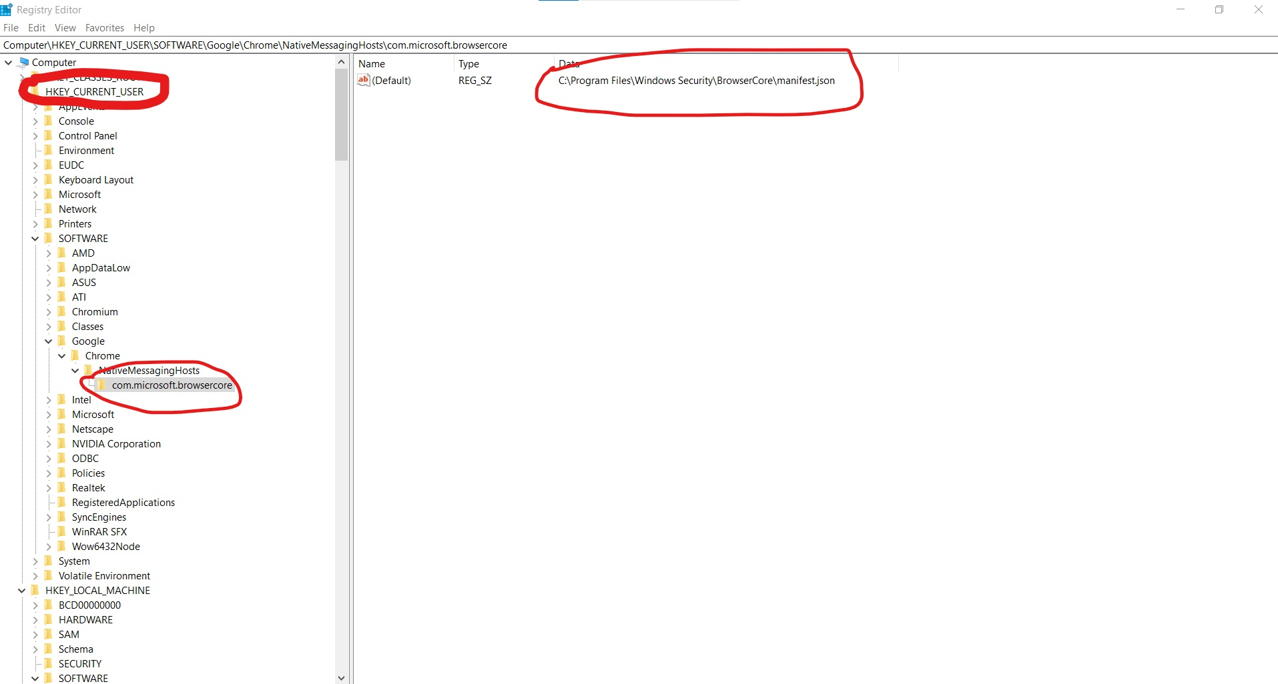Viewport: 1278px width, 684px height.
Task: Click the BCD00000000 folder icon
Action: [x=48, y=605]
